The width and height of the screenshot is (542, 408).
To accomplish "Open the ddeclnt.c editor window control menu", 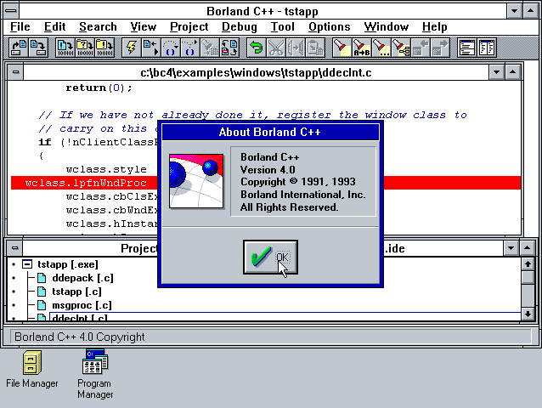I will (x=15, y=72).
